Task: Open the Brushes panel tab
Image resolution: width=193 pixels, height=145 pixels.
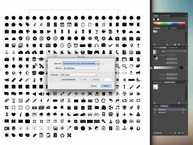Action: point(165,28)
